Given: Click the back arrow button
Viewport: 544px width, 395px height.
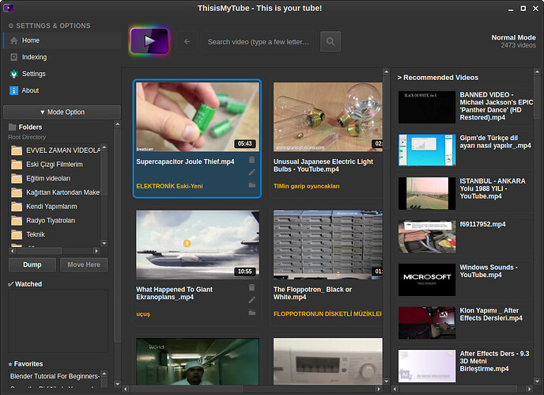Looking at the screenshot, I should coord(187,42).
